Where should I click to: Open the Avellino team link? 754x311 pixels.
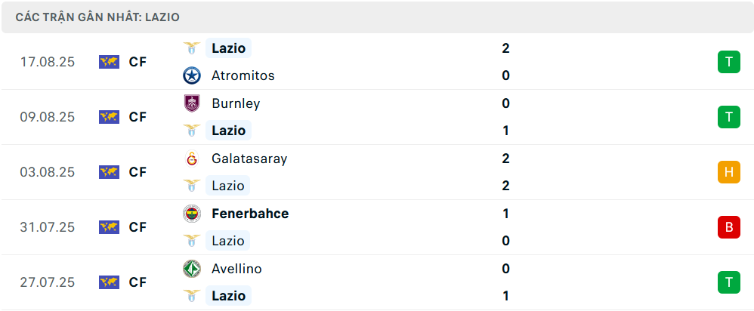click(x=237, y=269)
